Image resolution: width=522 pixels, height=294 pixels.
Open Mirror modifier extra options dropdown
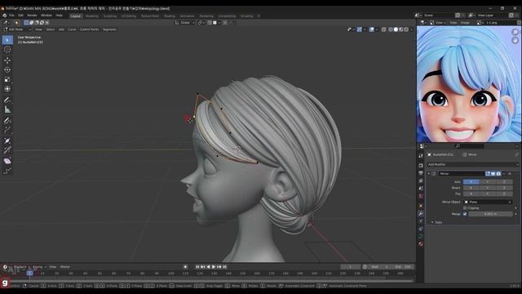click(x=504, y=174)
